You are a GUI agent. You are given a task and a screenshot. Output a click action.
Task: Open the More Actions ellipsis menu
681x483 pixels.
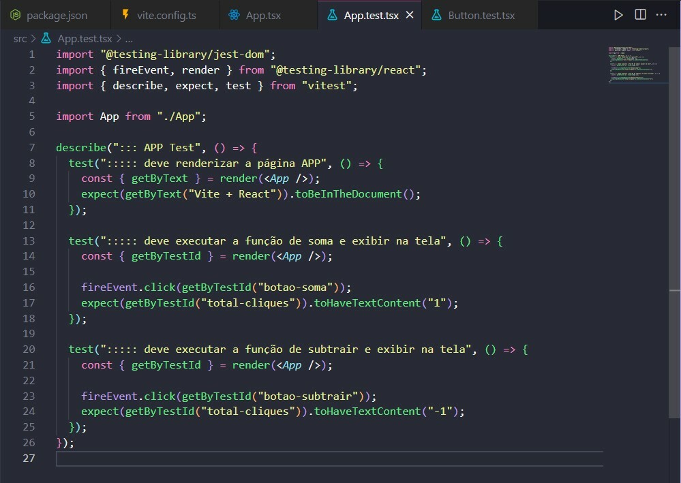[x=662, y=15]
